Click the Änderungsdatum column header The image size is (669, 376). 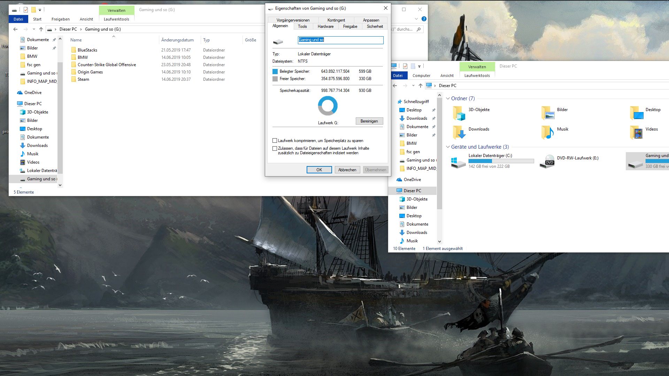(177, 40)
